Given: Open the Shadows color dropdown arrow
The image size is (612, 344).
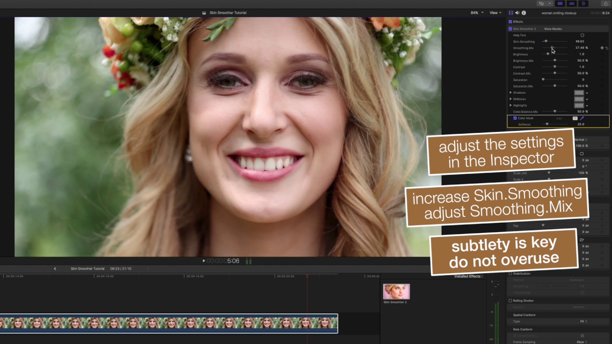Looking at the screenshot, I should tap(587, 93).
